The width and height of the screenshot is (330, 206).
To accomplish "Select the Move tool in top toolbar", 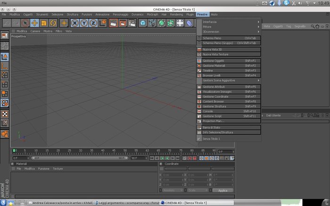I will pyautogui.click(x=34, y=23).
